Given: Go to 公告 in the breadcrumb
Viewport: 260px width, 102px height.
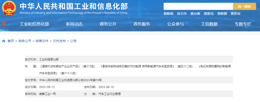Looking at the screenshot, I should click(x=73, y=41).
